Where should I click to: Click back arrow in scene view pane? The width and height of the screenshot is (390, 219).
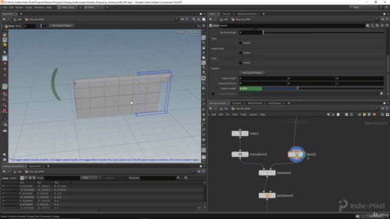click(x=4, y=19)
